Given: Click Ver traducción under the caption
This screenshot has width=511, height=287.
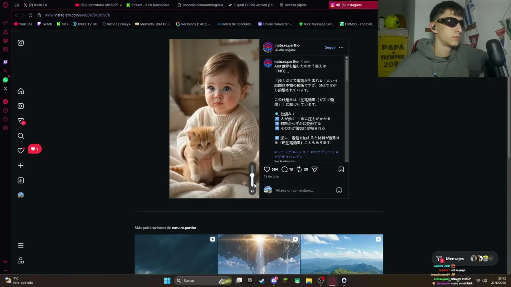Looking at the screenshot, I should [x=285, y=161].
